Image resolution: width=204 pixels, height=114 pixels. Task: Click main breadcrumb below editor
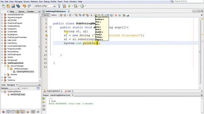[x=68, y=91]
